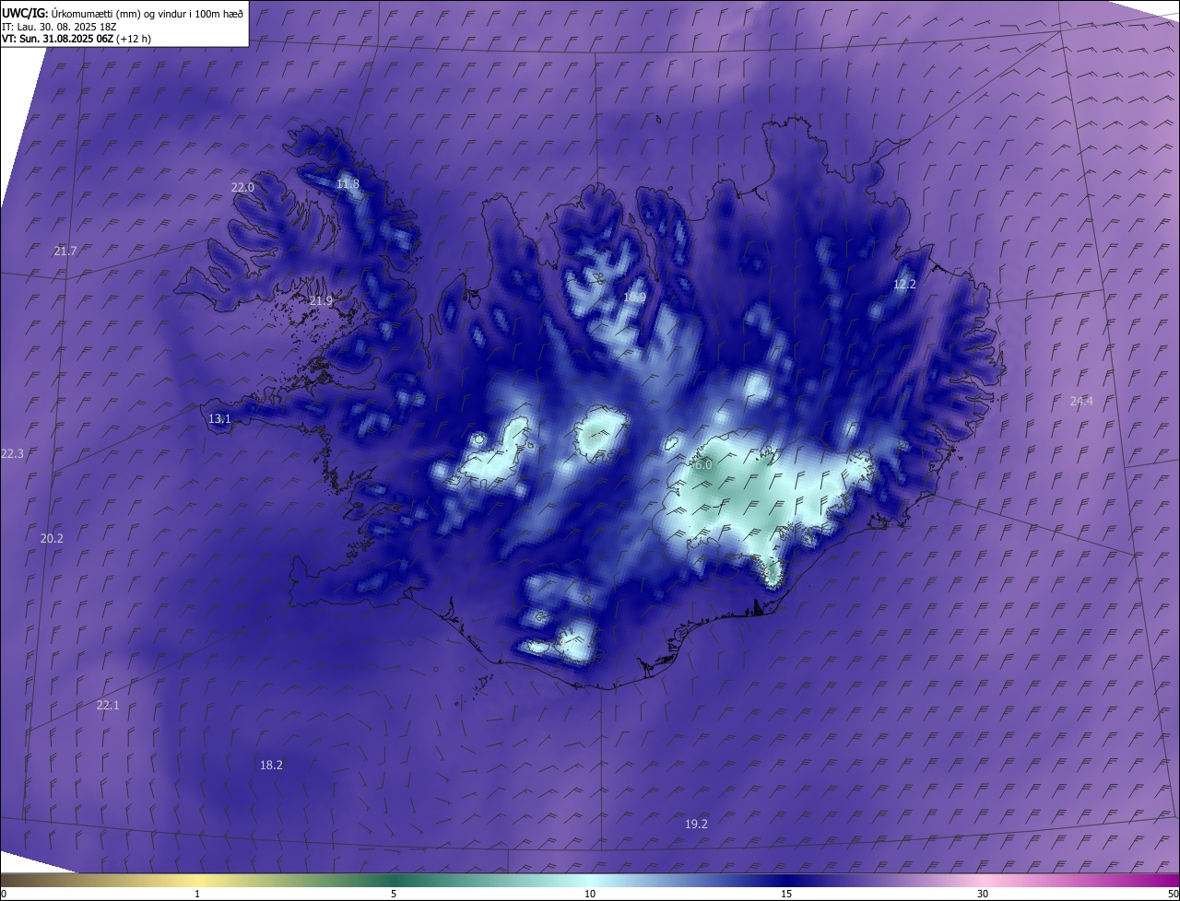The image size is (1180, 901).
Task: Click the 6.0 value label over the glacier
Action: click(702, 465)
